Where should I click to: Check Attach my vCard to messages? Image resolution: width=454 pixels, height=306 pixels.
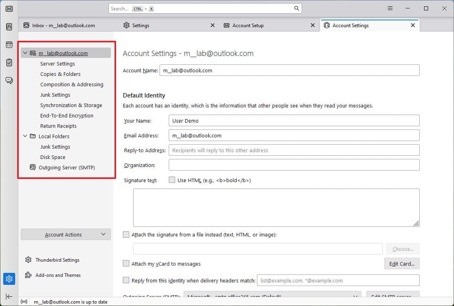click(x=126, y=264)
